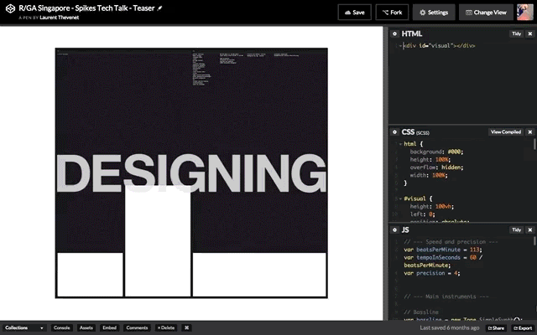The width and height of the screenshot is (537, 335).
Task: Click the 'width: 100%;' CSS line
Action: (x=429, y=175)
